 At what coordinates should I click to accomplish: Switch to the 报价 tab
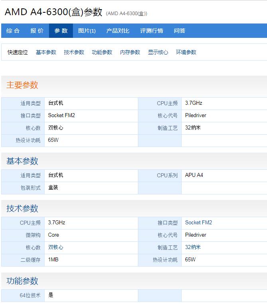tap(37, 31)
